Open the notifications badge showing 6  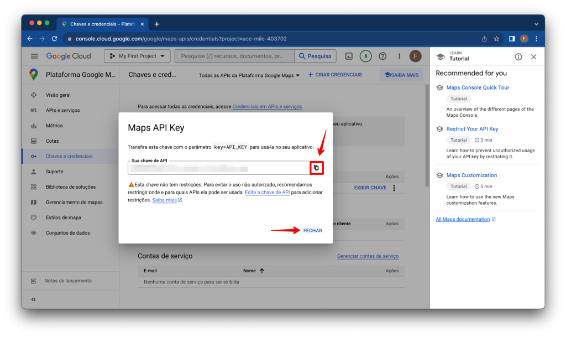click(x=365, y=56)
